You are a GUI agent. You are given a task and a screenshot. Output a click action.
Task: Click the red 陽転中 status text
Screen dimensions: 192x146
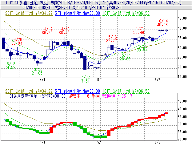74,96
